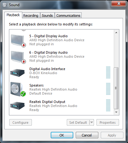
Task: Open device Properties button
Action: pyautogui.click(x=108, y=123)
